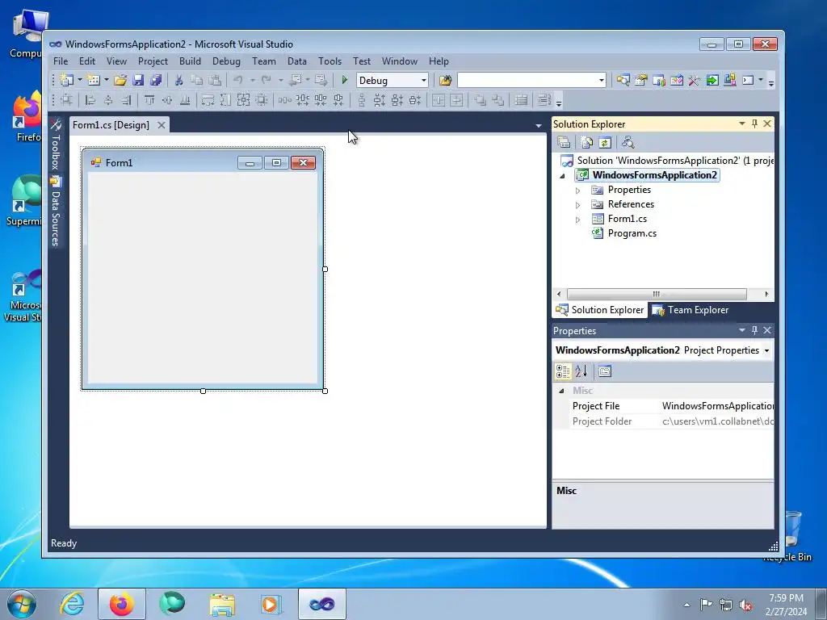The width and height of the screenshot is (827, 620).
Task: Open the Properties Window toolbar icon
Action: point(640,80)
